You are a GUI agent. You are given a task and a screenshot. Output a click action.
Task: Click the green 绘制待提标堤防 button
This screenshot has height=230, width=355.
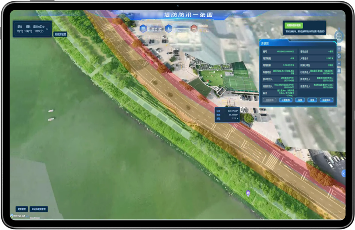(x=294, y=25)
